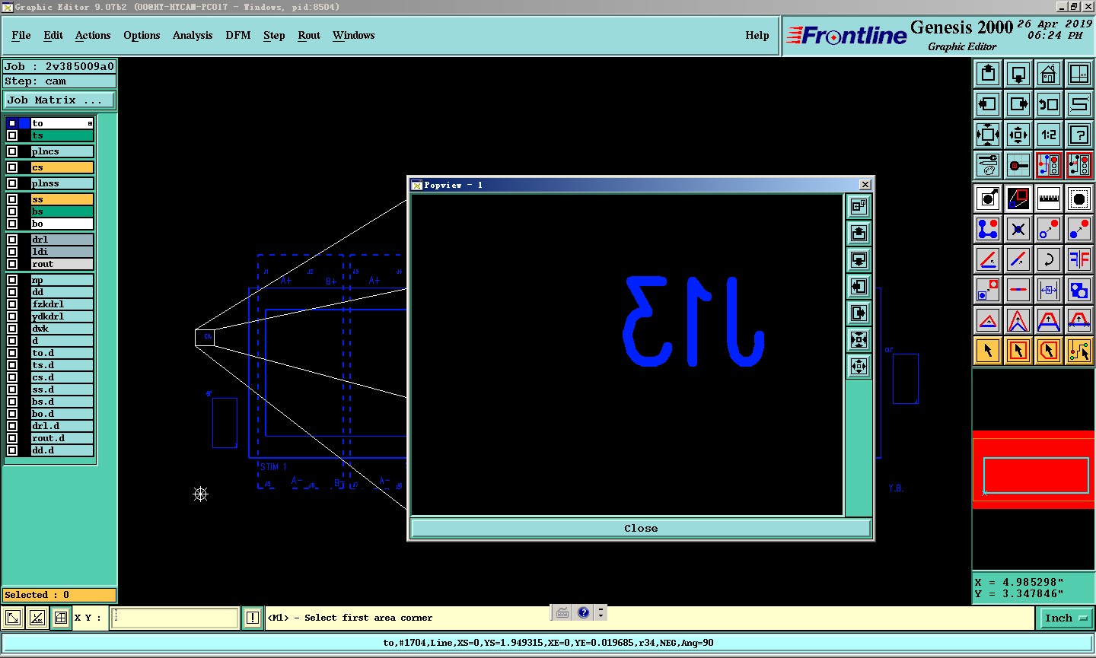Click the rotating arrow tool icon
This screenshot has height=658, width=1096.
click(1049, 259)
